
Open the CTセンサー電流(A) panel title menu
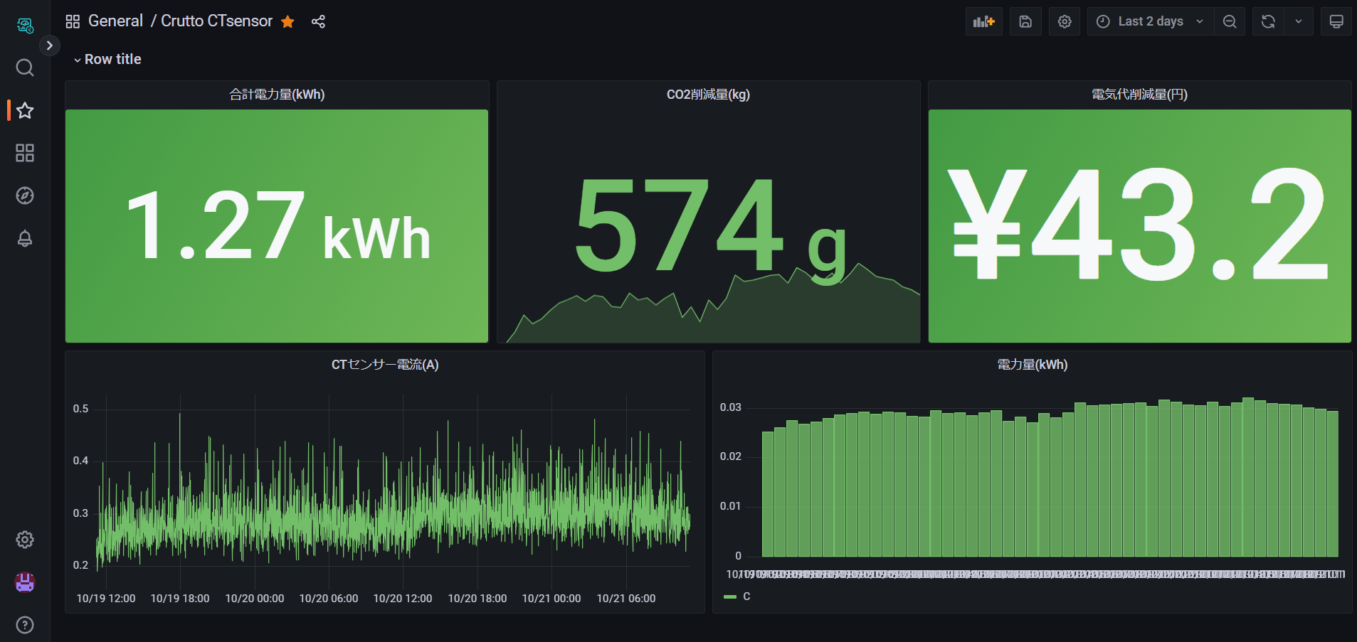point(384,365)
